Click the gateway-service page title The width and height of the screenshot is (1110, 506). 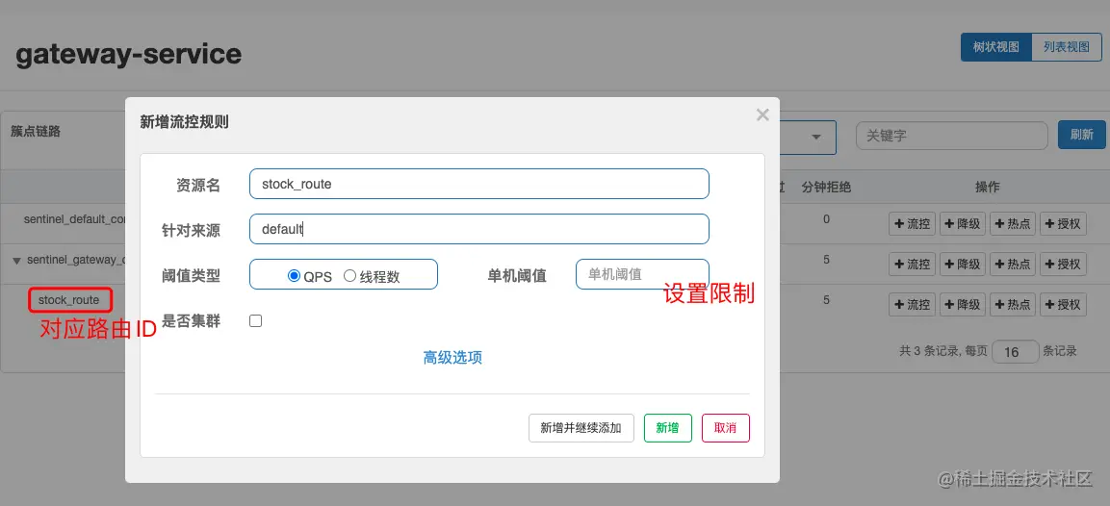(128, 55)
